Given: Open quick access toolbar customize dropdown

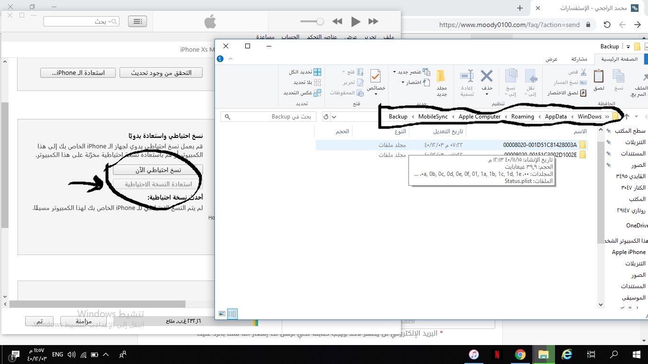Looking at the screenshot, I should 628,46.
